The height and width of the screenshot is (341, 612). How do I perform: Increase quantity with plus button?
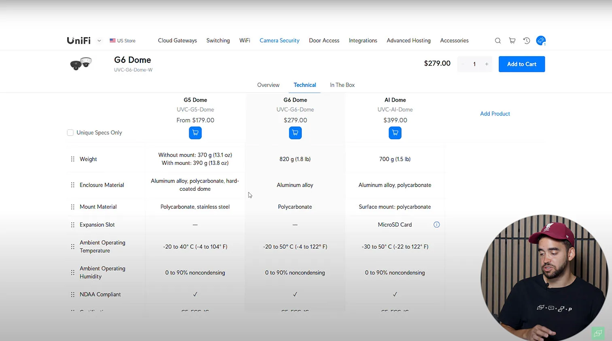[x=487, y=64]
